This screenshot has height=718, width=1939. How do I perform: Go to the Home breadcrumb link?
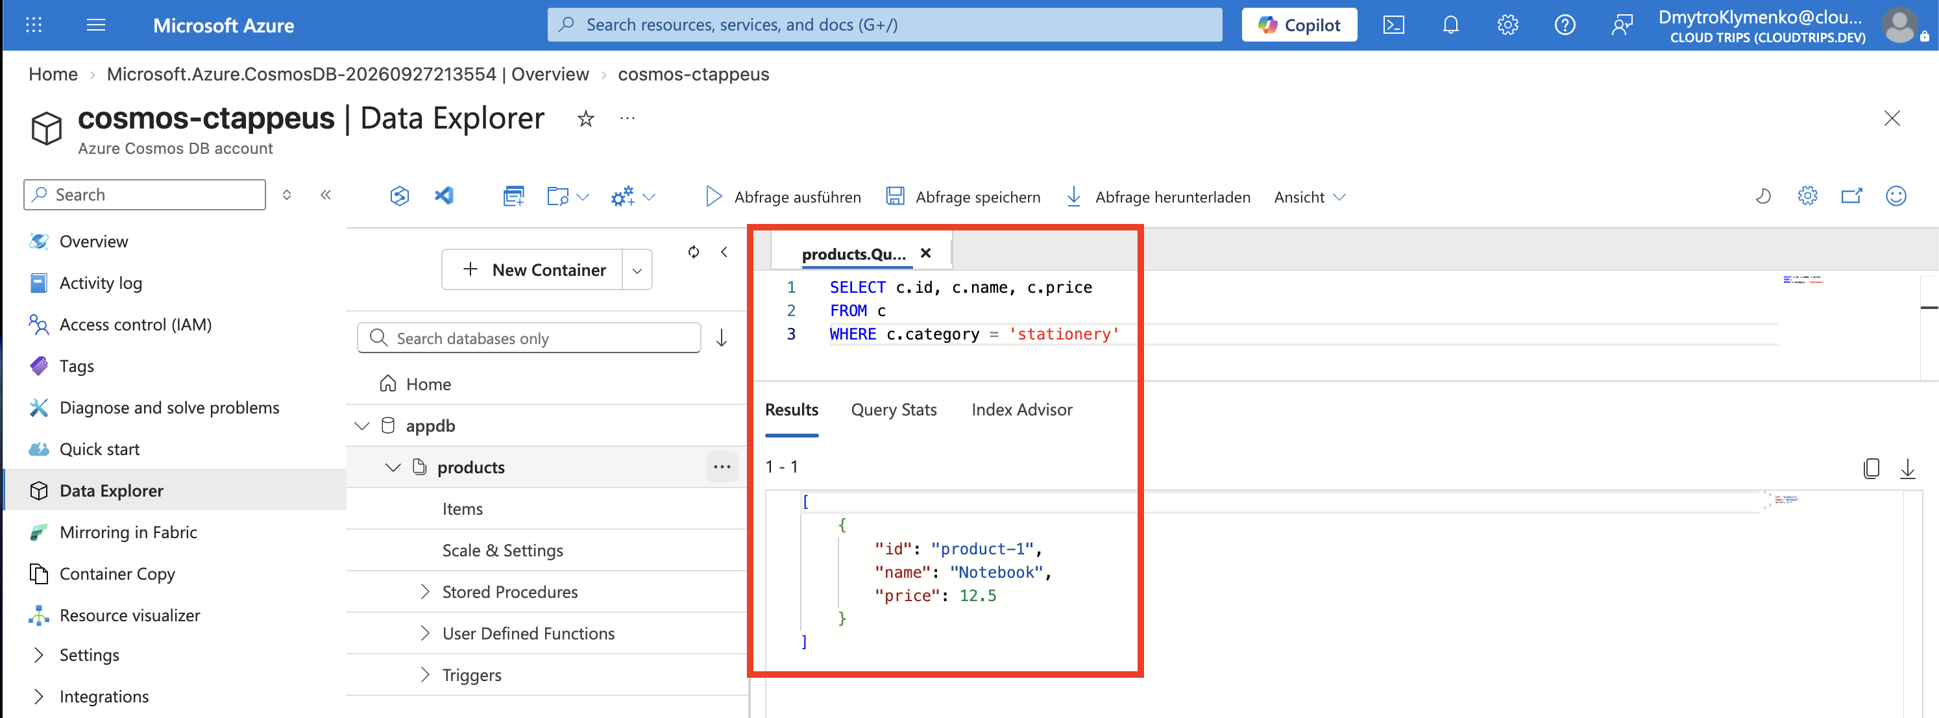(x=53, y=74)
